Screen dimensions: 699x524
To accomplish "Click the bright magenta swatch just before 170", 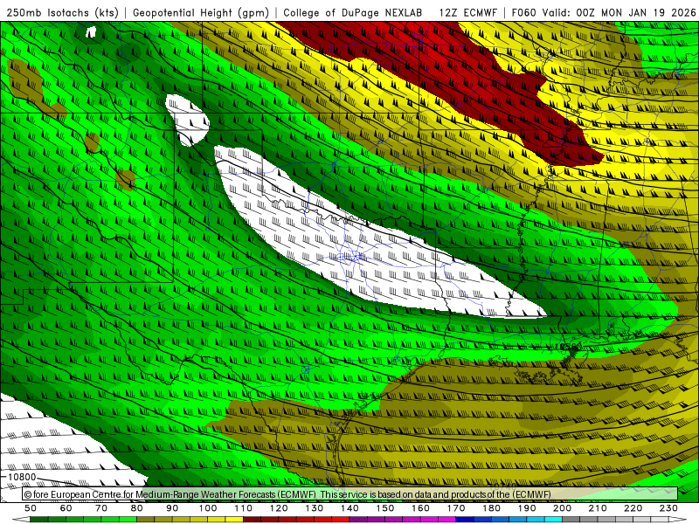I will (446, 520).
